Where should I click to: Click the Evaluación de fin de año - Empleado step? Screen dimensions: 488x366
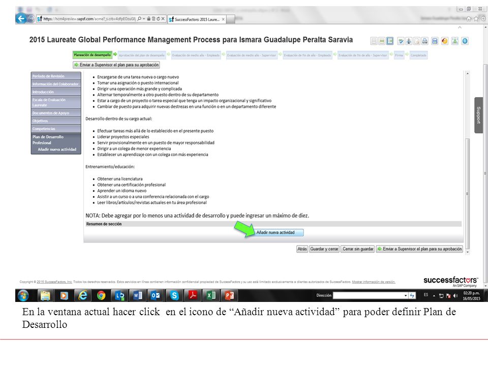[307, 55]
